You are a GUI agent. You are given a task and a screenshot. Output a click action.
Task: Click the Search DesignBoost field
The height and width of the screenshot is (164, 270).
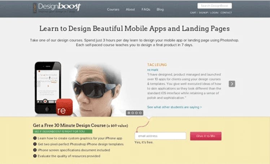(214, 6)
